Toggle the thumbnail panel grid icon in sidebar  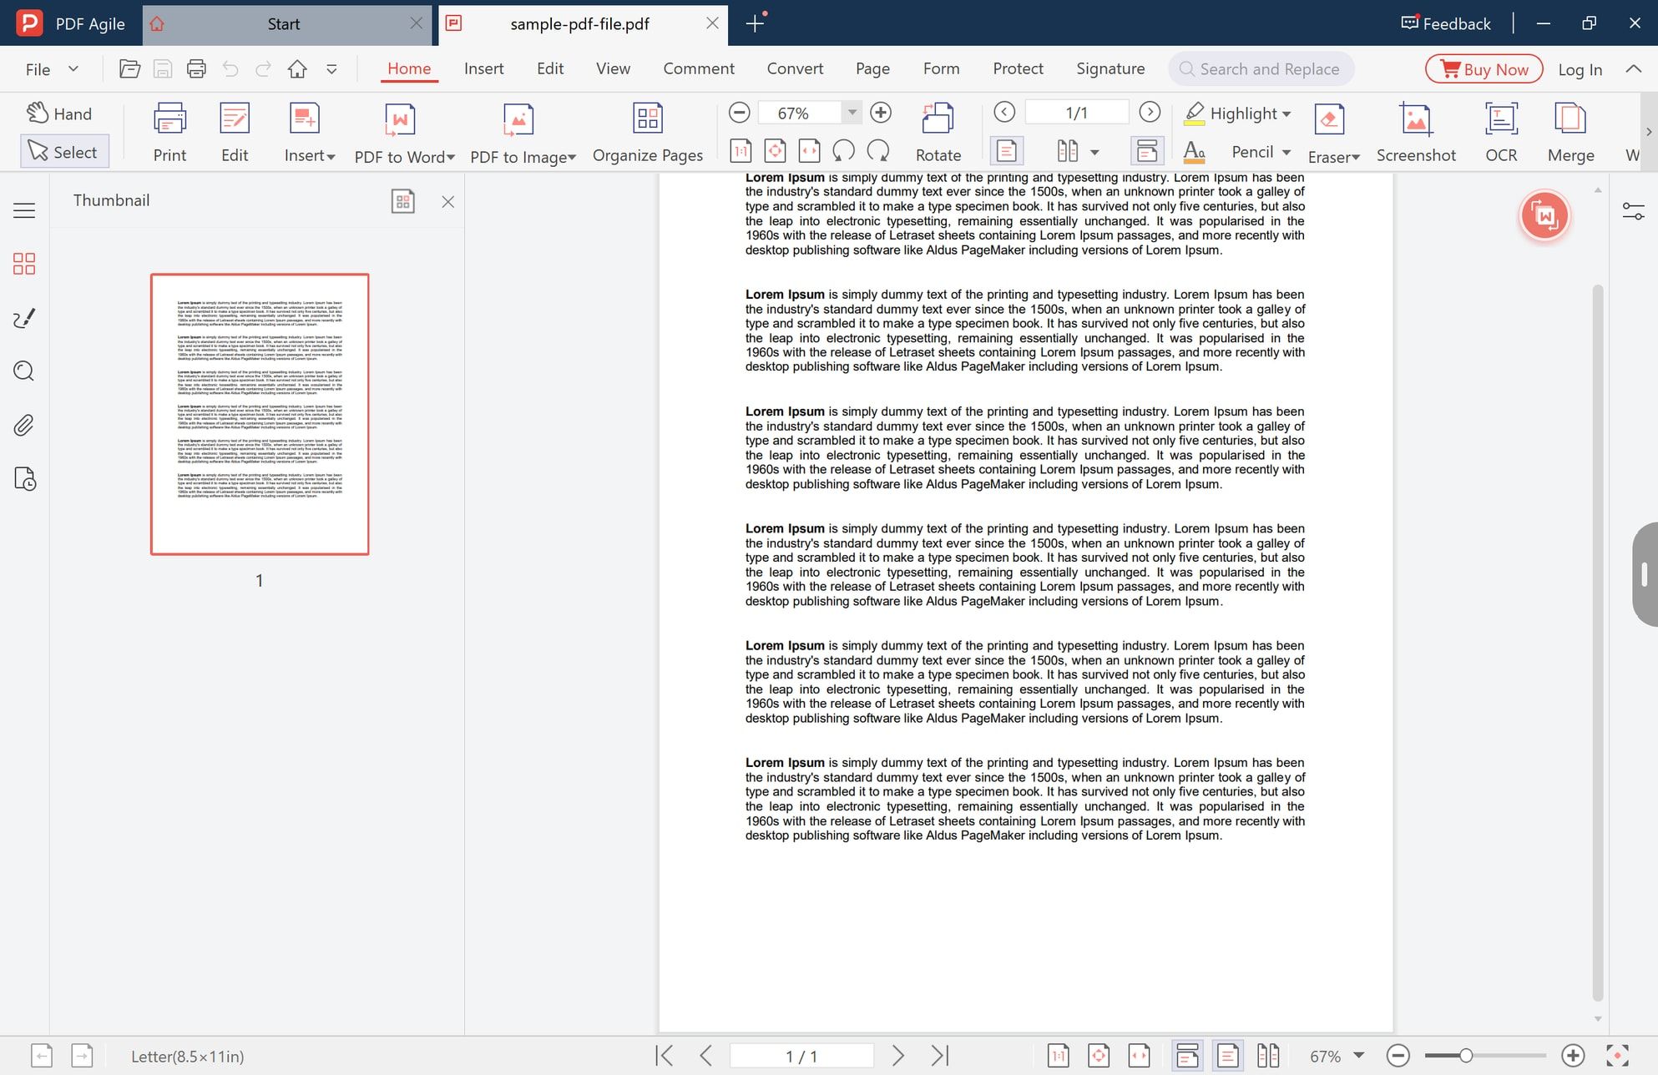coord(24,264)
